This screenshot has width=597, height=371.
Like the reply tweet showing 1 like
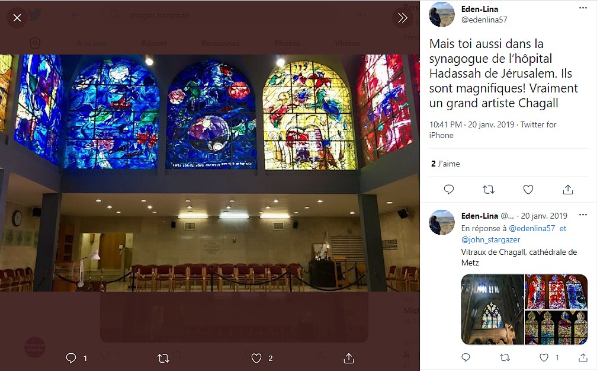(x=544, y=358)
